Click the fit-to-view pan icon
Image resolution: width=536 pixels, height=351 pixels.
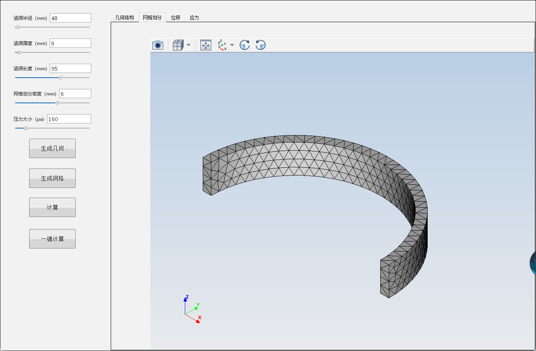coord(206,45)
